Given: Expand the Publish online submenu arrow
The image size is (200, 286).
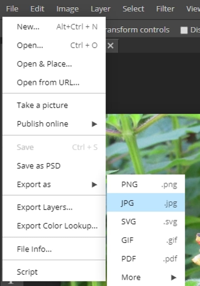Looking at the screenshot, I should [x=94, y=124].
